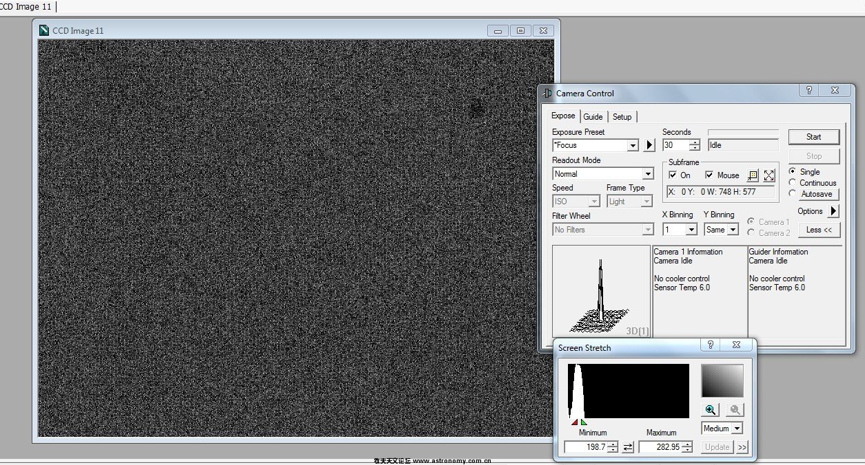This screenshot has height=465, width=865.
Task: Open the Medium stretch mode dropdown
Action: (x=737, y=429)
